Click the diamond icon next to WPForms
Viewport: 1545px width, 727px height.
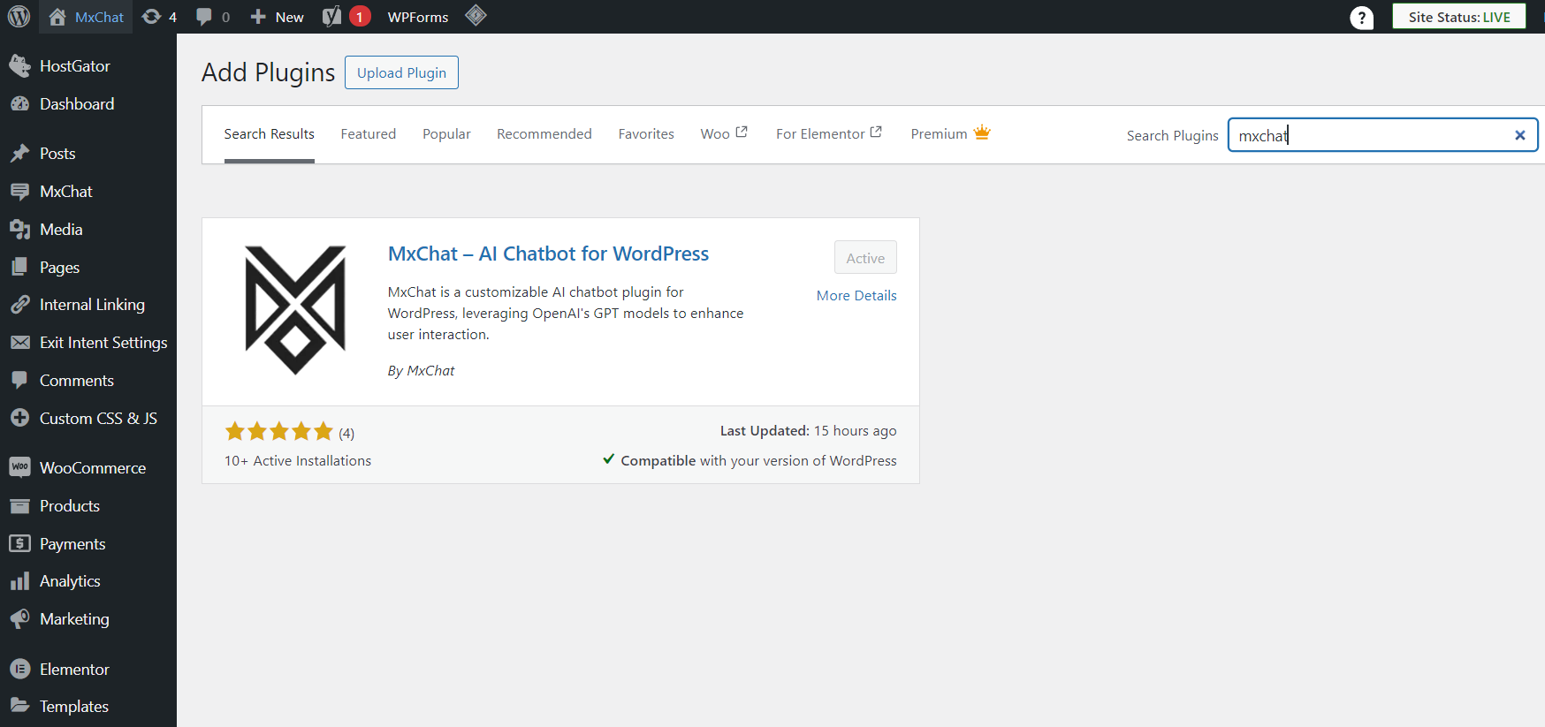click(476, 16)
